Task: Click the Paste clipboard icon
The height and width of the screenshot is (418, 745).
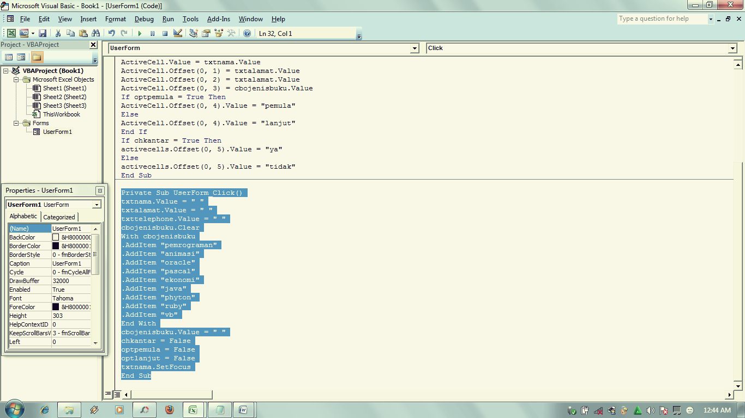Action: (83, 33)
